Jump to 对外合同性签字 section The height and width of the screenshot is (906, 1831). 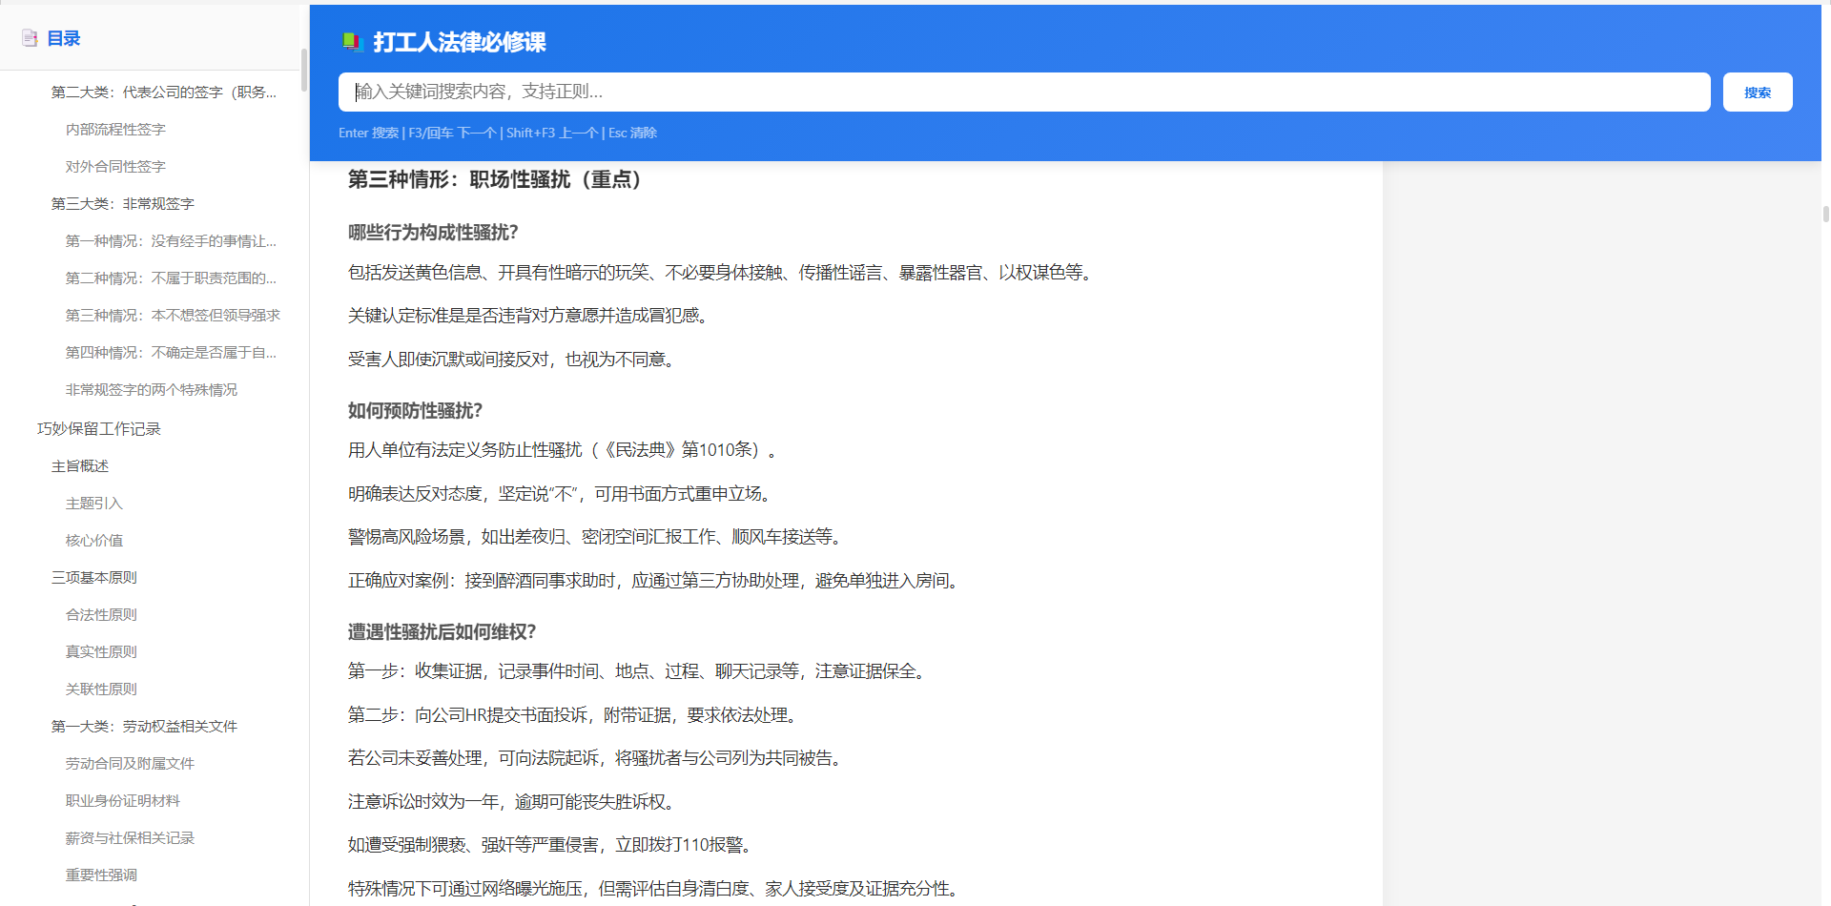coord(115,167)
